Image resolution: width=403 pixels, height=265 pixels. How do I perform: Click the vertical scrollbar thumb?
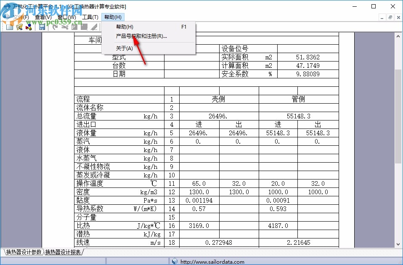[398, 116]
